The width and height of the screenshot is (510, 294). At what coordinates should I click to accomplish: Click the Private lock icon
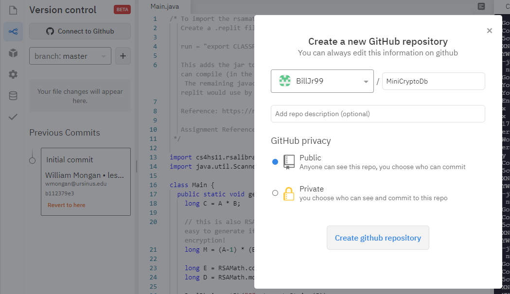tap(289, 194)
